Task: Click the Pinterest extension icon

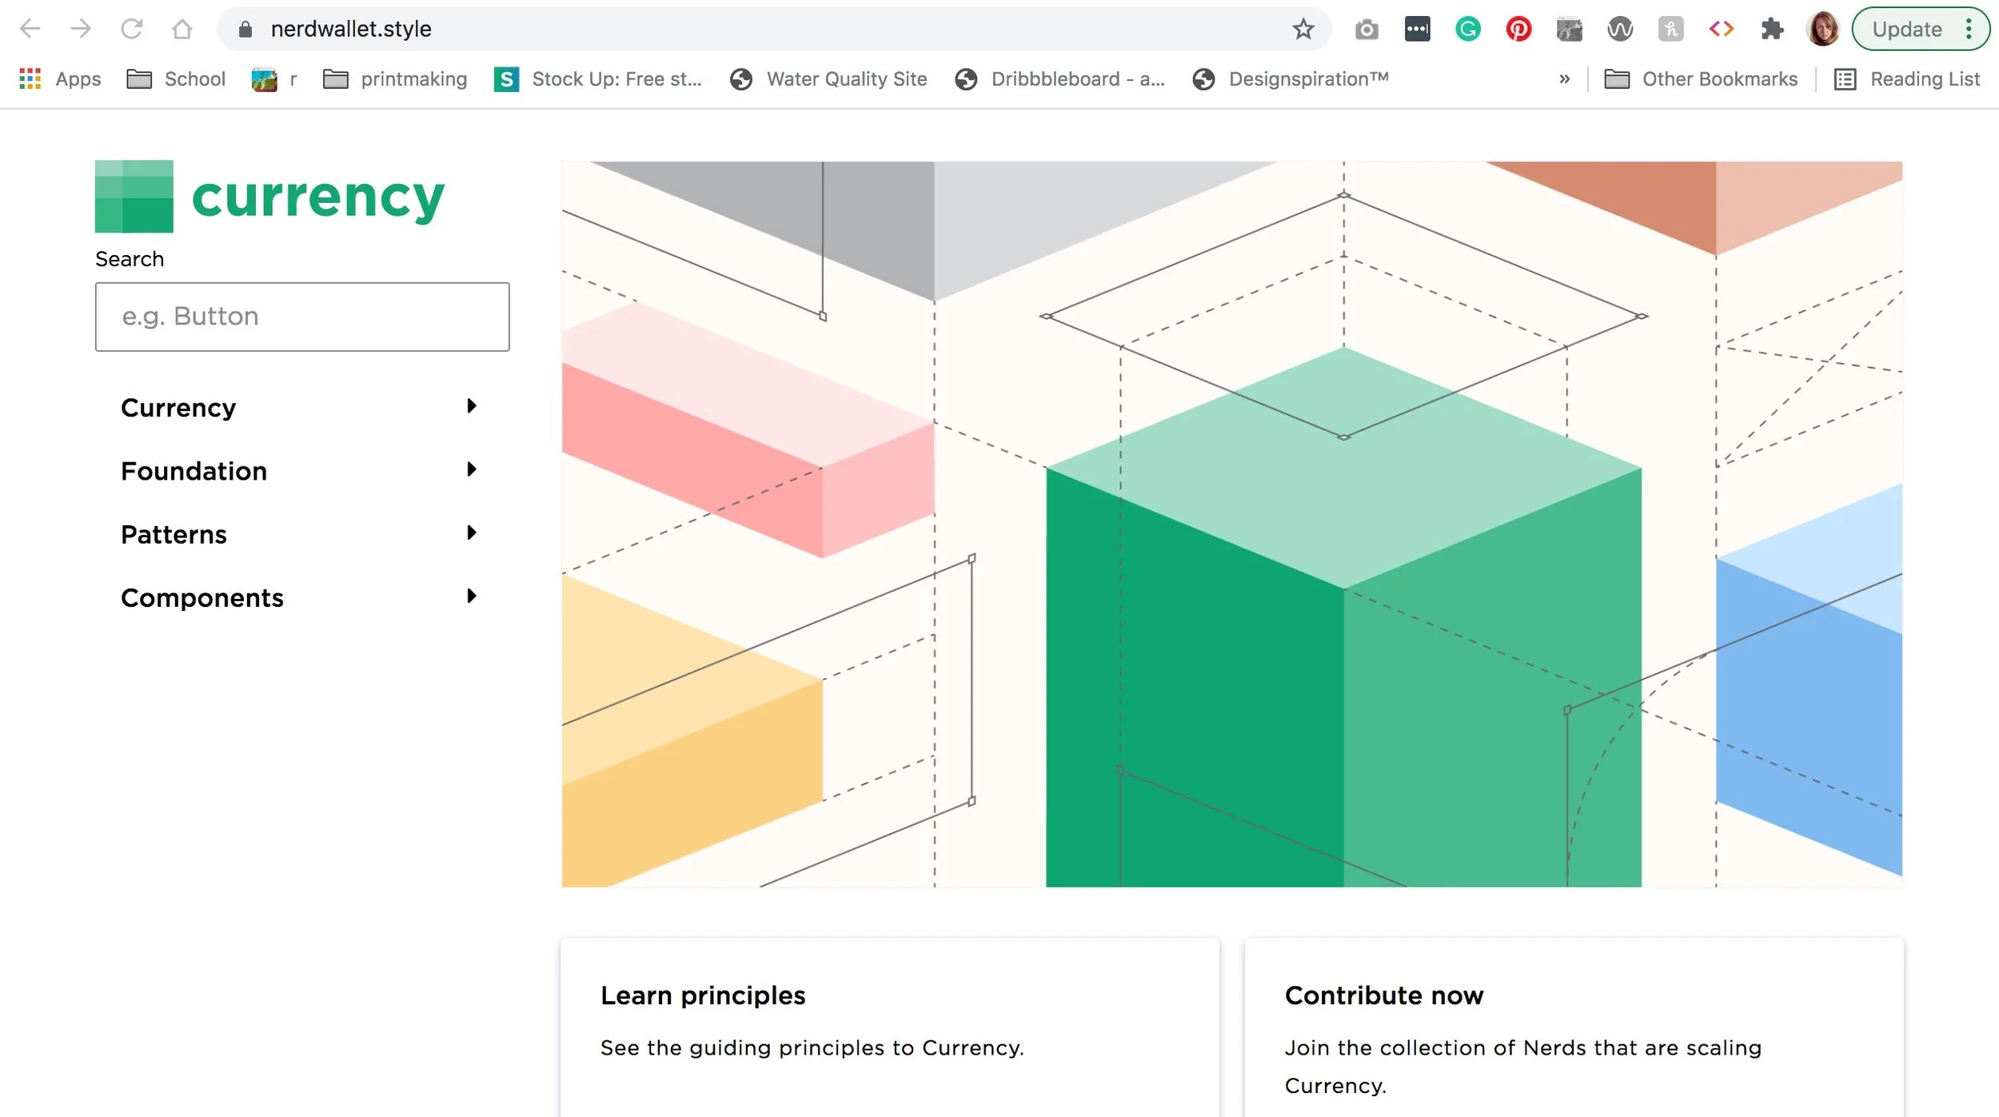Action: [x=1518, y=30]
